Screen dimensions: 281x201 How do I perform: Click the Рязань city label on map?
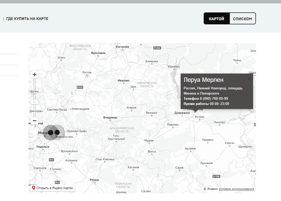[x=94, y=180]
